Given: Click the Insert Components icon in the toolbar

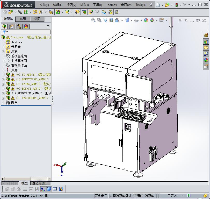Looking at the screenshot, I should (11, 12).
